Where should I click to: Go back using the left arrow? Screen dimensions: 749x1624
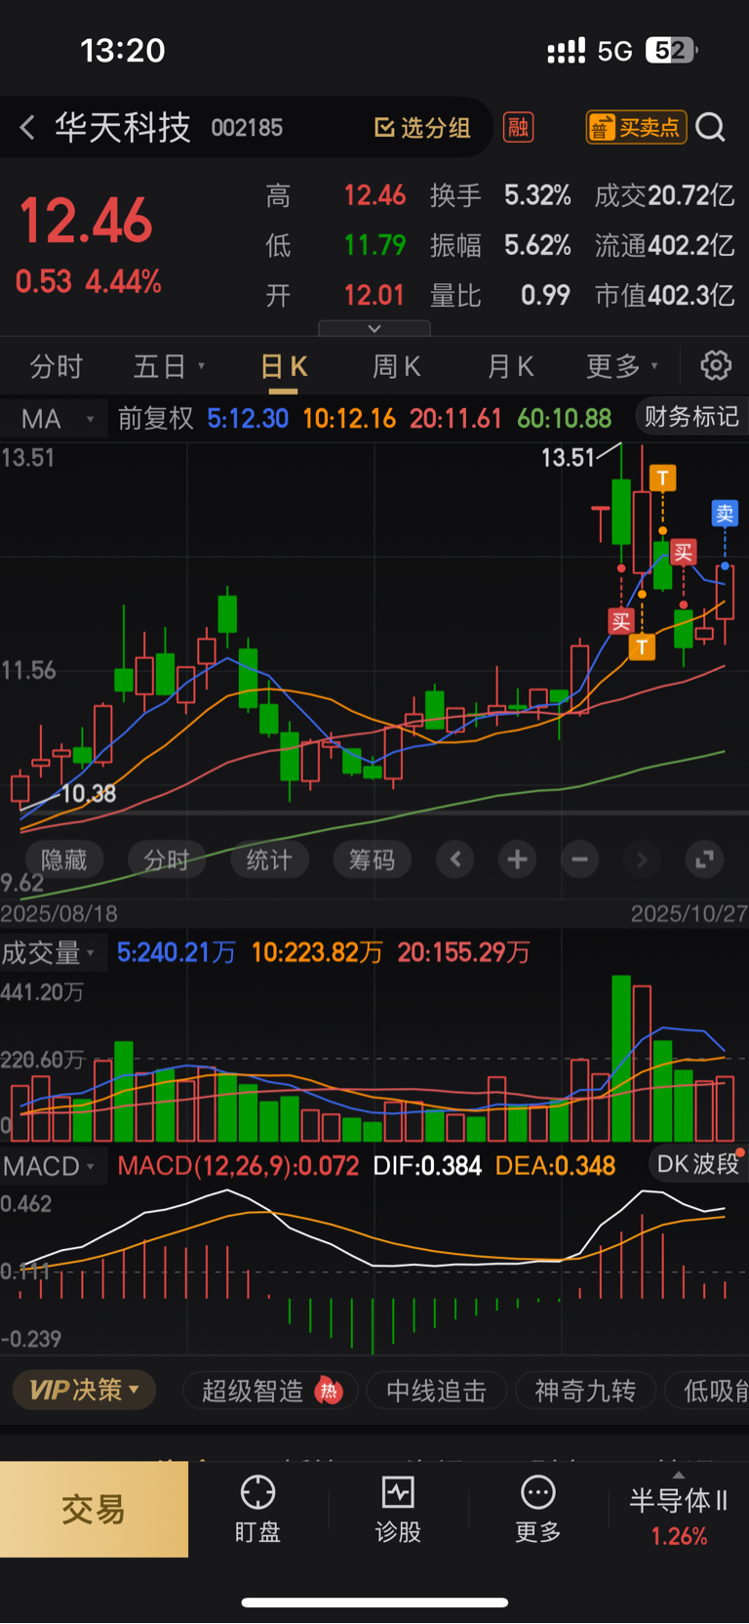point(27,127)
